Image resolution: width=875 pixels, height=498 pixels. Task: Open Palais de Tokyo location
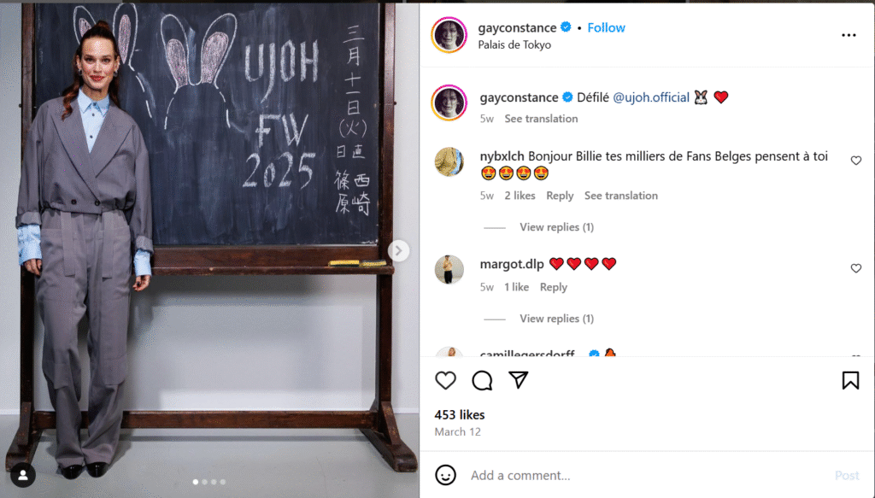pyautogui.click(x=514, y=44)
